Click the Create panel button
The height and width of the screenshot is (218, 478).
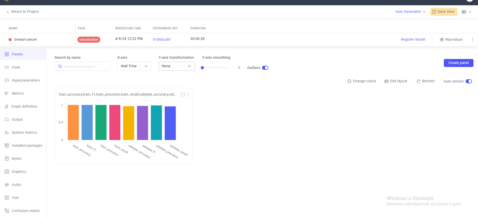coord(458,63)
